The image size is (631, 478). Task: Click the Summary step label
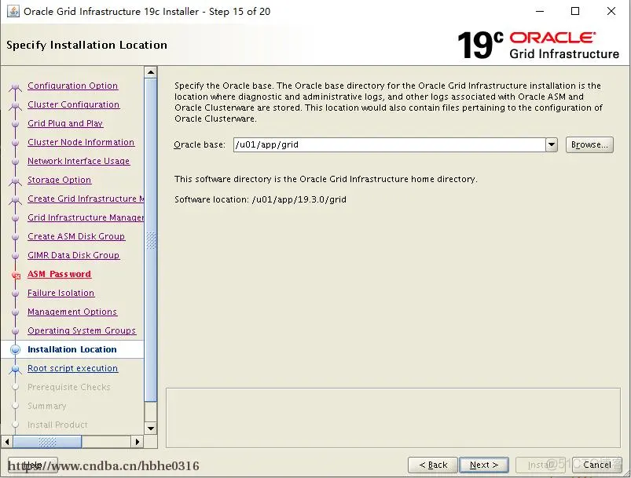click(x=46, y=406)
